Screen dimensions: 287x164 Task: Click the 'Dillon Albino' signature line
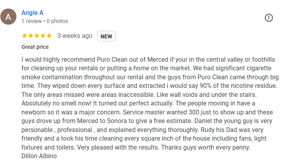39,156
